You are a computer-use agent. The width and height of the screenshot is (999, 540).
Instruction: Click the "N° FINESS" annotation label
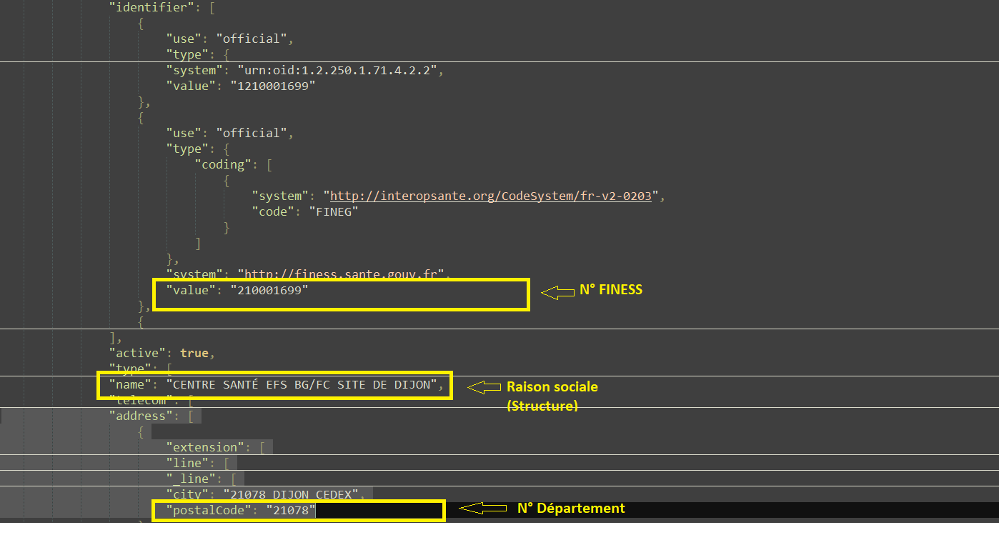pyautogui.click(x=610, y=290)
